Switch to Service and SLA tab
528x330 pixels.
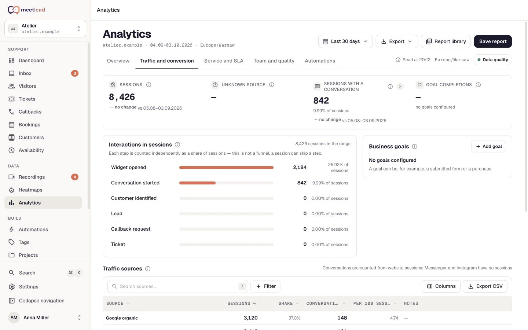point(224,61)
